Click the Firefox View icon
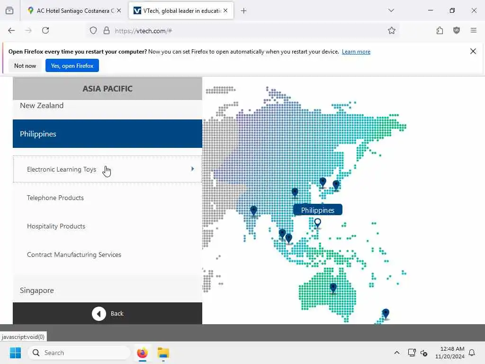485x364 pixels. click(x=9, y=10)
